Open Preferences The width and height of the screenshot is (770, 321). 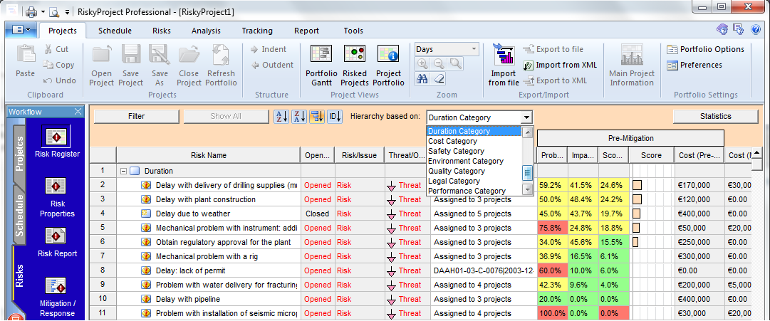(694, 65)
